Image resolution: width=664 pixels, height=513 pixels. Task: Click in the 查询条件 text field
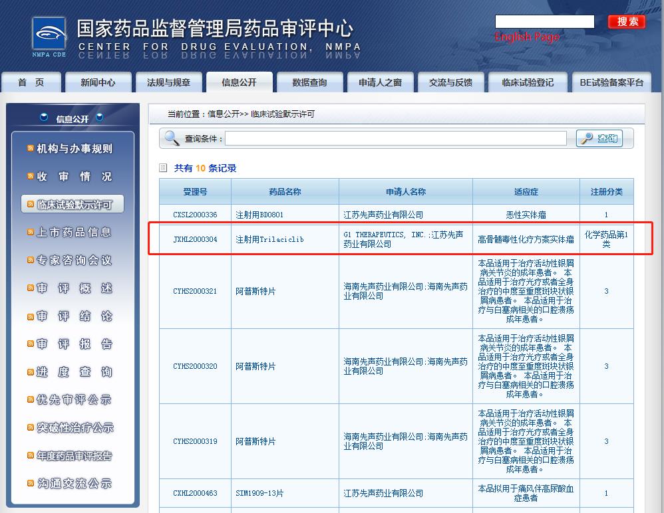(396, 138)
